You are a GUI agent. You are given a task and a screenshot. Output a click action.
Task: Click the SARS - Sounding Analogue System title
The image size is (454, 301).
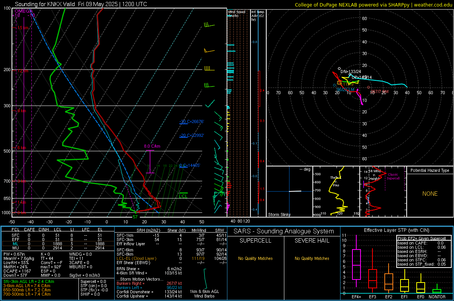[284, 231]
